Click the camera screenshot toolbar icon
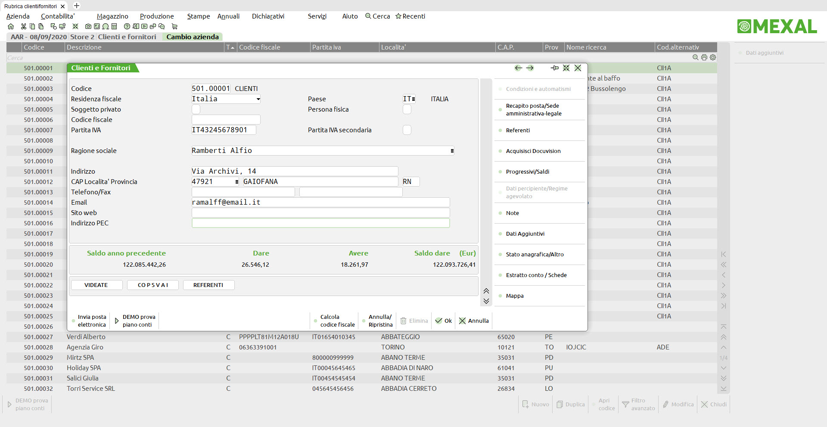Viewport: 827px width, 427px height. (x=88, y=26)
